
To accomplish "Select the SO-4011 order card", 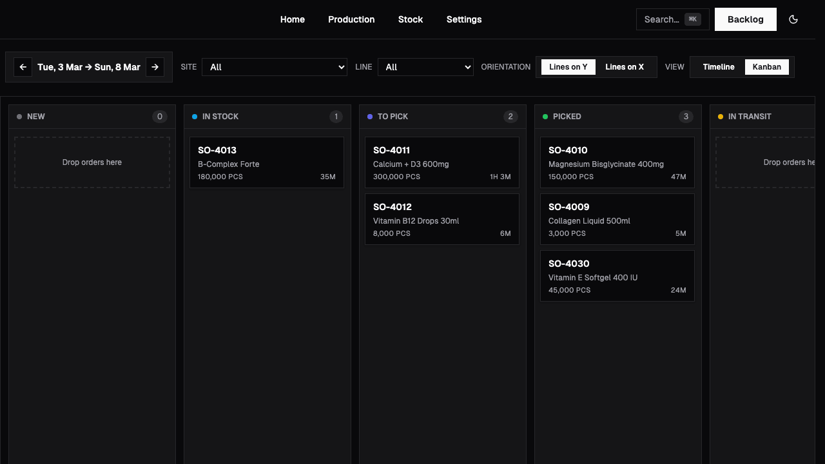I will click(442, 162).
